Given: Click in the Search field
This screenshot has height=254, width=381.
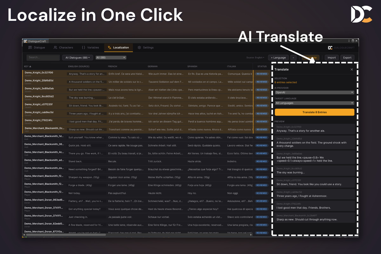Looking at the screenshot, I should (x=43, y=57).
